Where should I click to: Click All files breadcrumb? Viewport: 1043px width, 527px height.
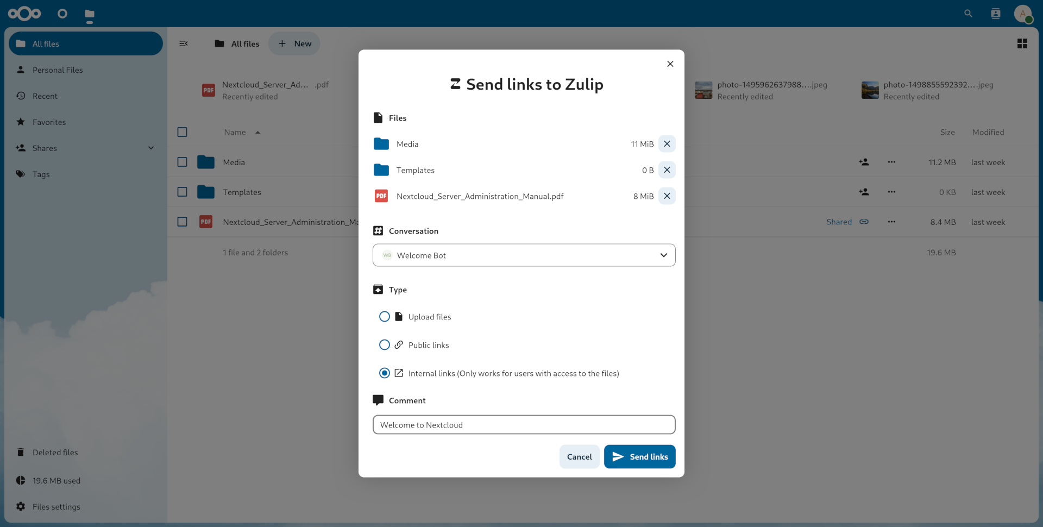(x=237, y=43)
